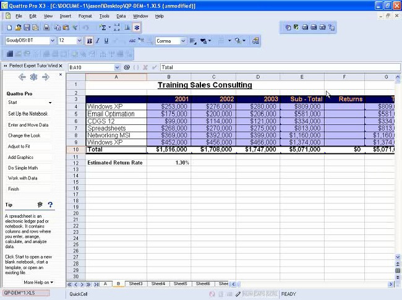Screen dimensions: 402x300
Task: Click the Sort A-Z icon
Action: click(x=117, y=27)
